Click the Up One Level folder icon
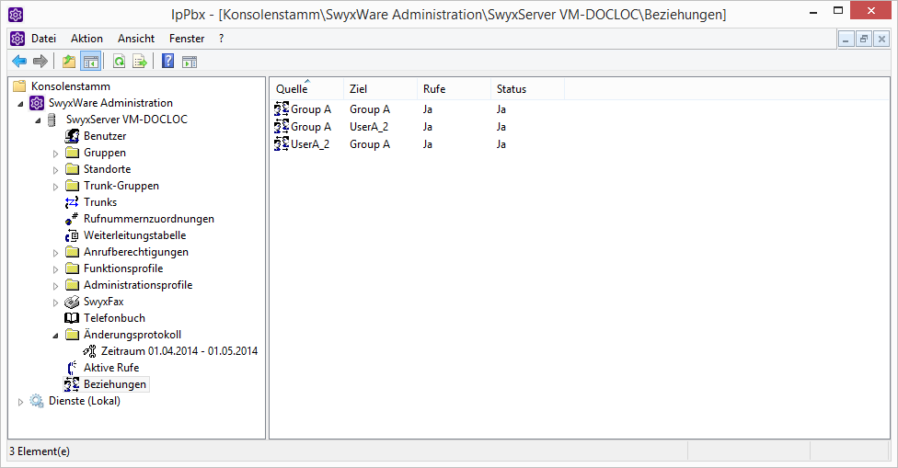 69,62
